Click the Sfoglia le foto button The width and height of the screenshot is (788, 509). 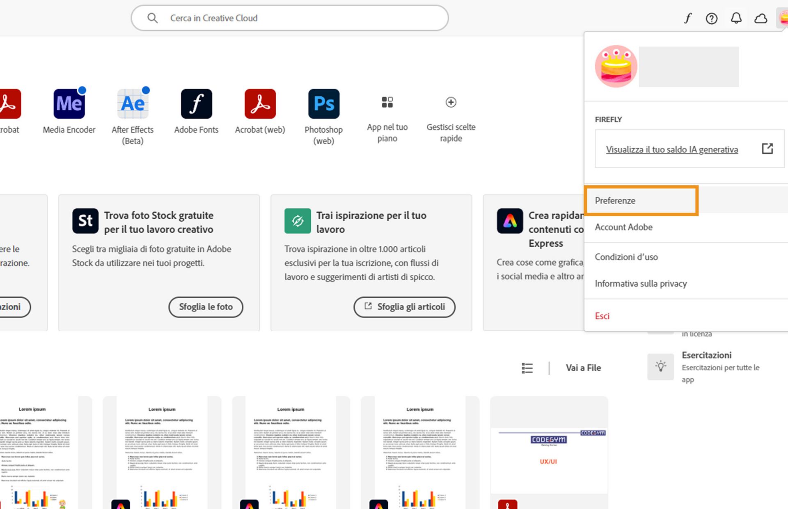[206, 307]
